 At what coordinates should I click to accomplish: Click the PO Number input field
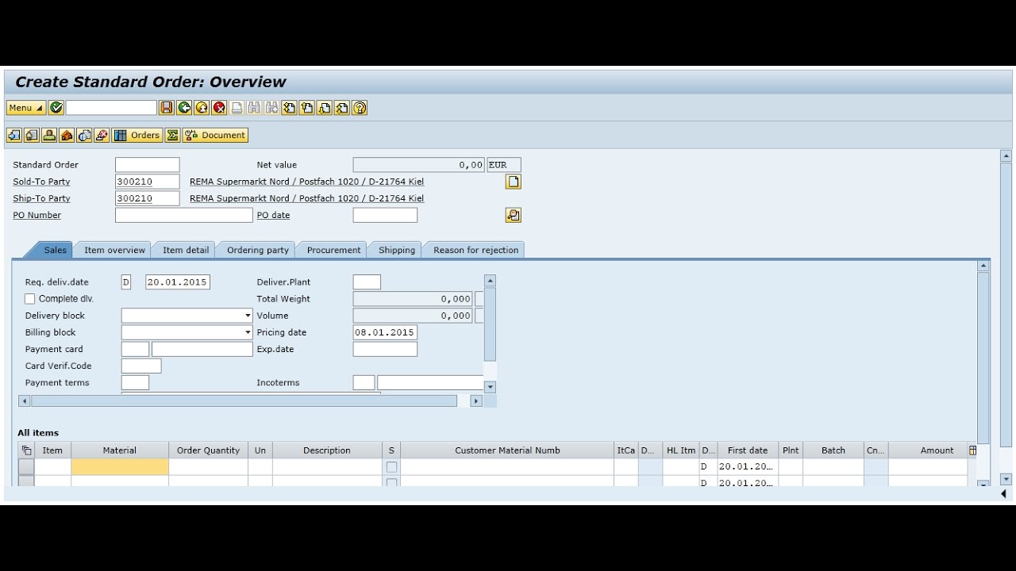click(184, 215)
